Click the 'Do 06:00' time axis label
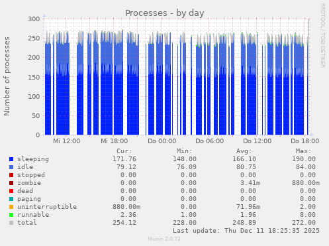Screen dimensions: 329x246 [210, 141]
